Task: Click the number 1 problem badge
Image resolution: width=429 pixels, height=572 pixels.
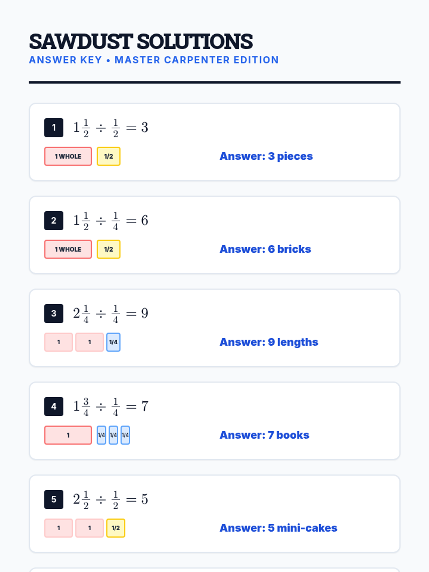Action: 54,128
